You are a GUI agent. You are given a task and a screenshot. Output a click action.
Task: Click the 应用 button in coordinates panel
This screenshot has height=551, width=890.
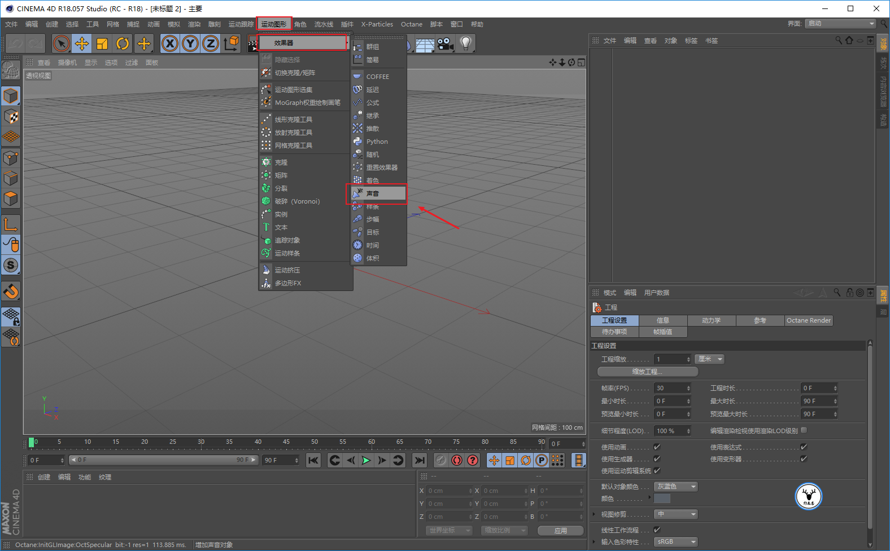click(560, 530)
